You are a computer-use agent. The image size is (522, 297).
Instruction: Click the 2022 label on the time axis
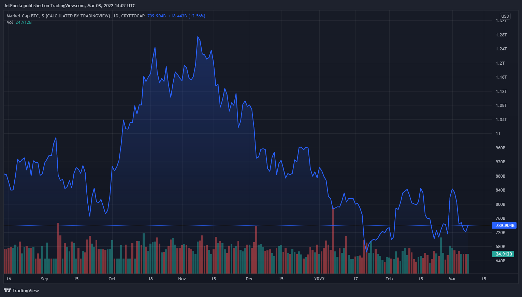click(x=319, y=279)
